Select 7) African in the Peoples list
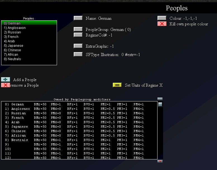 click(x=29, y=55)
